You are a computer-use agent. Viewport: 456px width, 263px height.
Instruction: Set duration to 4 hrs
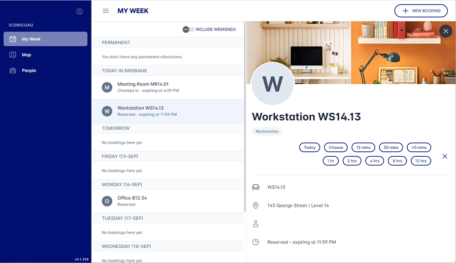click(x=375, y=161)
